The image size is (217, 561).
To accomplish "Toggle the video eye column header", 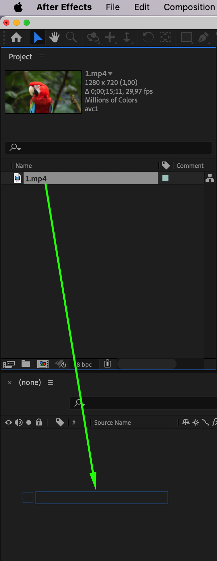I will coord(8,422).
